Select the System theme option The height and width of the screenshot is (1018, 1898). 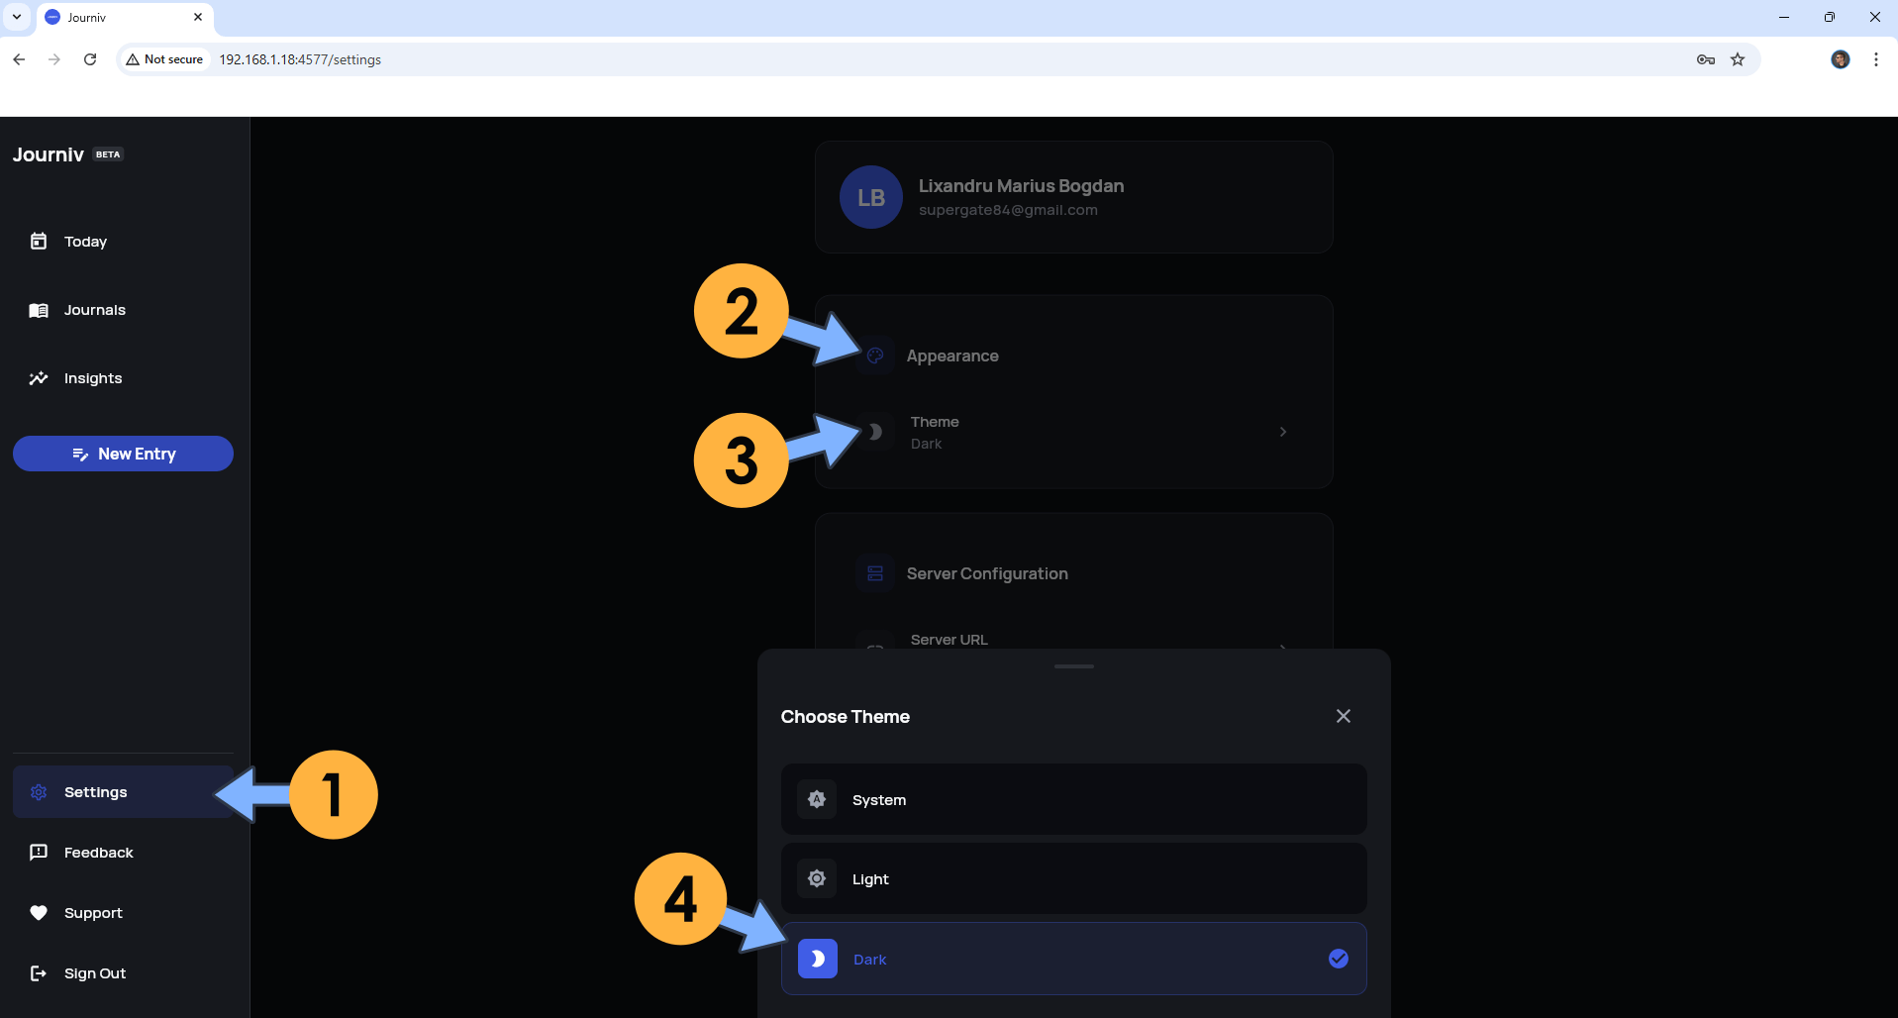tap(1073, 799)
